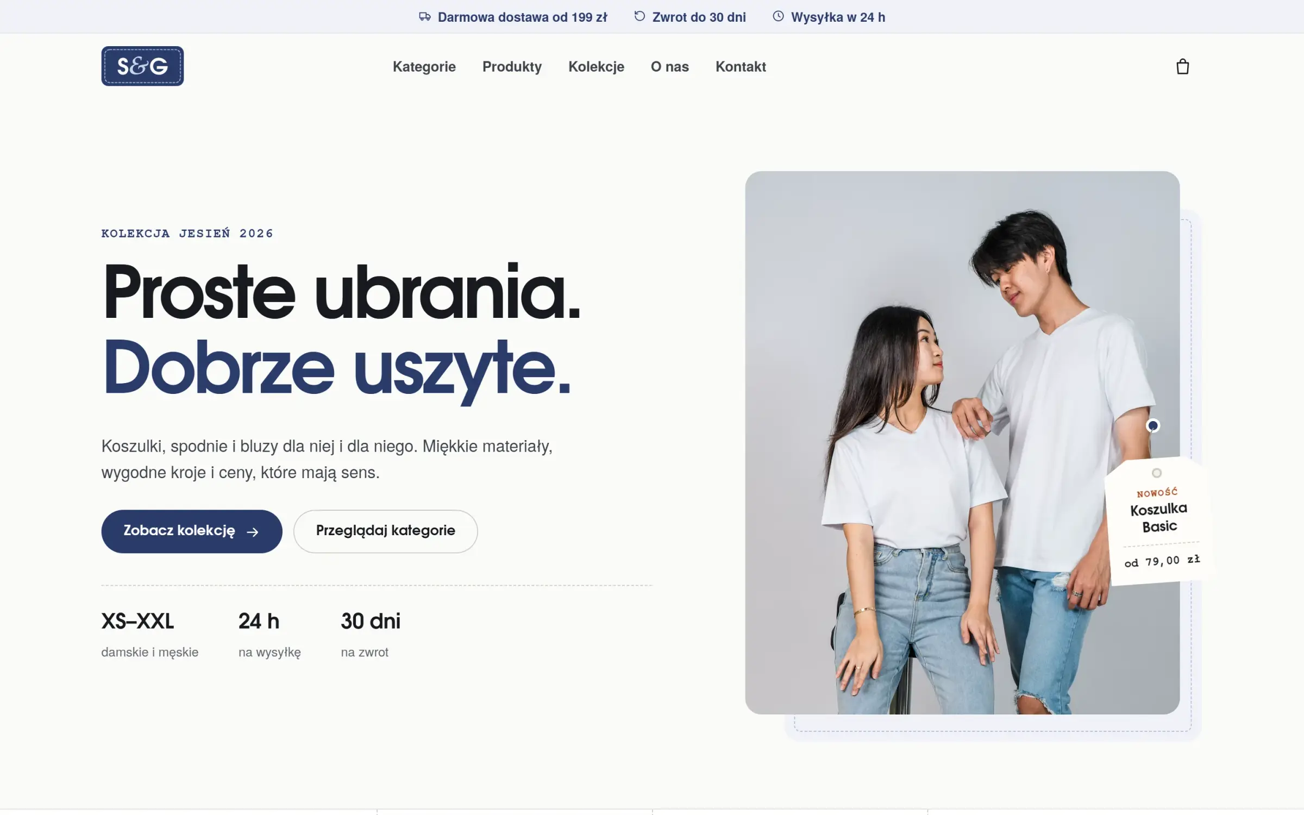Viewport: 1304px width, 815px height.
Task: Click 'KOLEKCJA JESIEŃ 2026' label
Action: click(x=187, y=233)
